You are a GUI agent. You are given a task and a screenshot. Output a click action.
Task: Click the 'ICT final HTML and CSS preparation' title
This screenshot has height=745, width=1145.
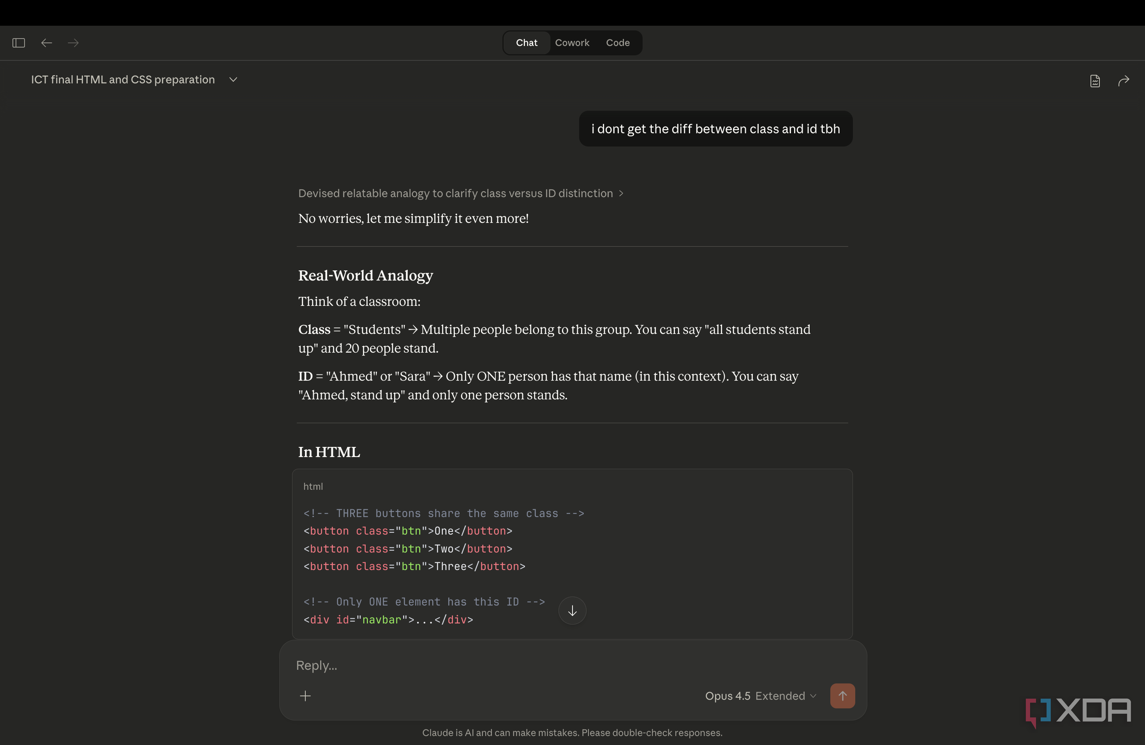(123, 79)
